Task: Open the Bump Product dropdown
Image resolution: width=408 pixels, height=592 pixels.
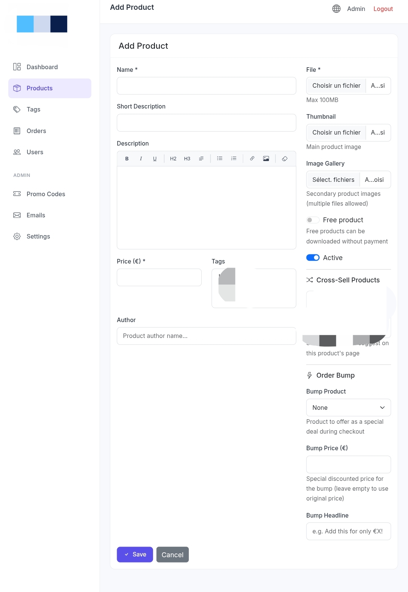Action: coord(348,408)
